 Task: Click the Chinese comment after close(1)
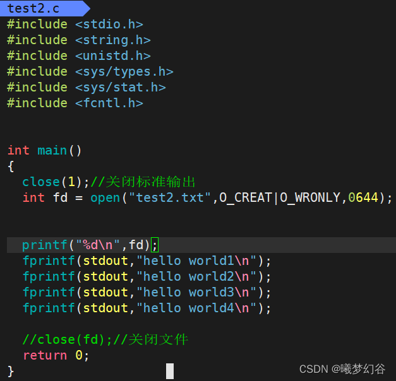click(x=143, y=182)
